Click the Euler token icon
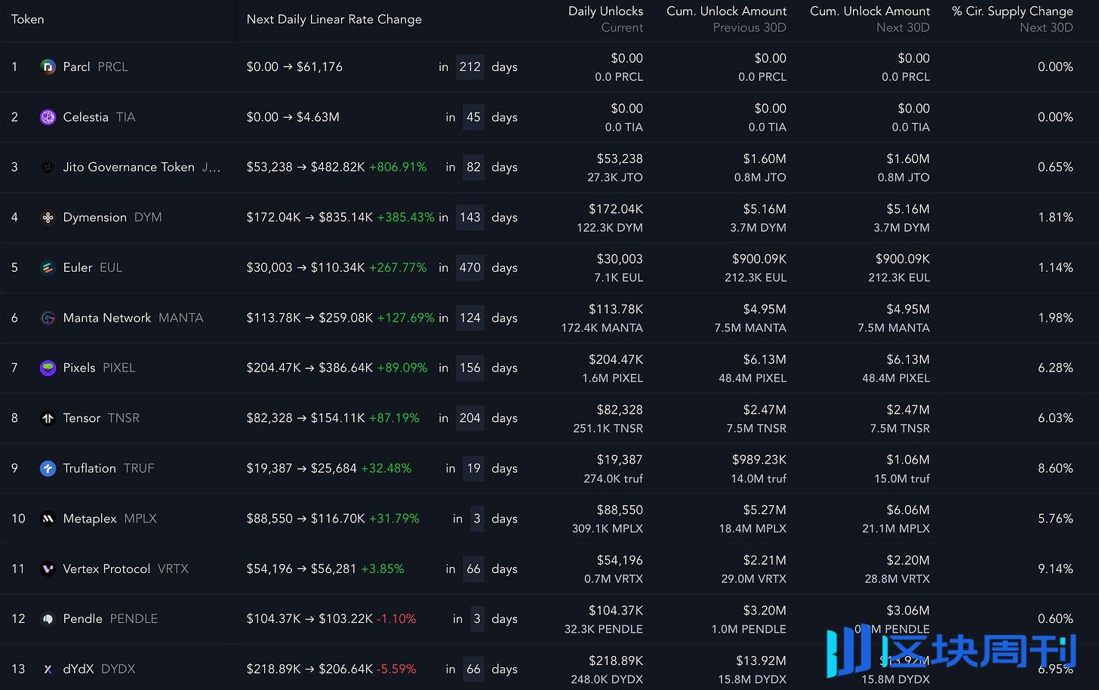Screen dimensions: 1099x690 click(x=48, y=268)
